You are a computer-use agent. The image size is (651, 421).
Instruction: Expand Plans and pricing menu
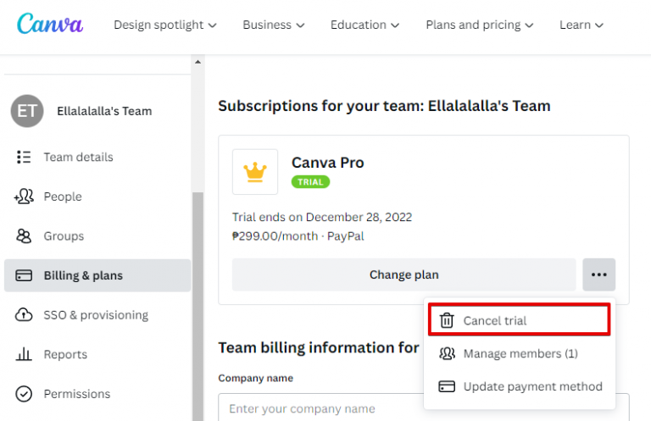pos(480,25)
